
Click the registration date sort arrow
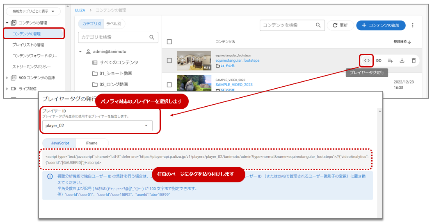[x=409, y=42]
